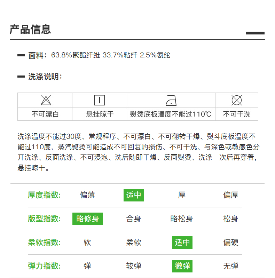The width and height of the screenshot is (275, 278).
Task: Click the 弹力指数 green label
Action: click(x=44, y=266)
